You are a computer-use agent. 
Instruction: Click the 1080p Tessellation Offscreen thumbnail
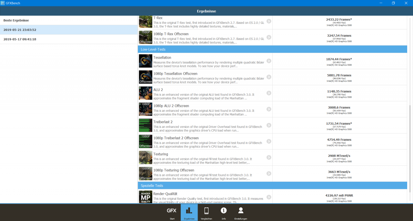point(146,77)
